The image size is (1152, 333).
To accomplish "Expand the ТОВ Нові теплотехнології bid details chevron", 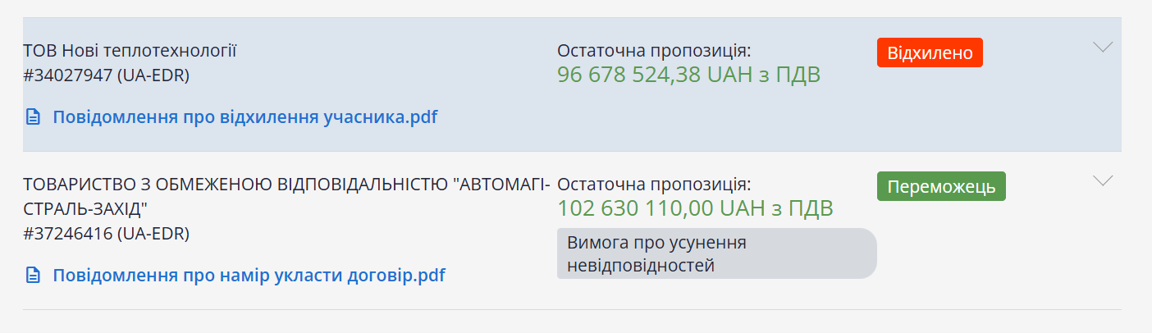I will (x=1103, y=48).
